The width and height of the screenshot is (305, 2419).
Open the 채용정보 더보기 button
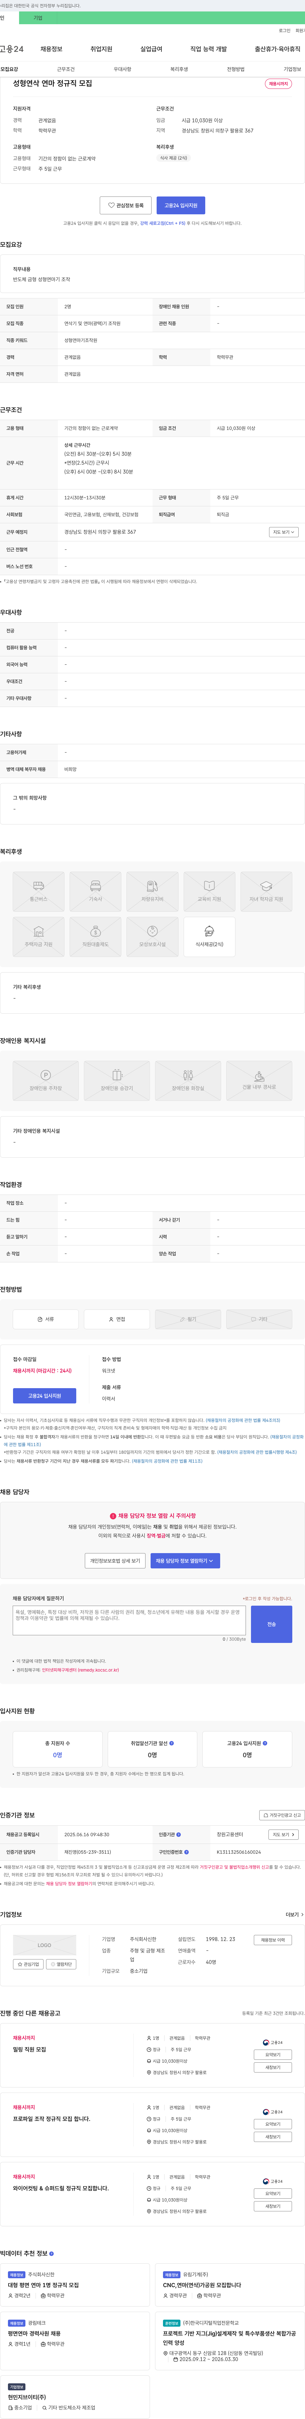[273, 1940]
